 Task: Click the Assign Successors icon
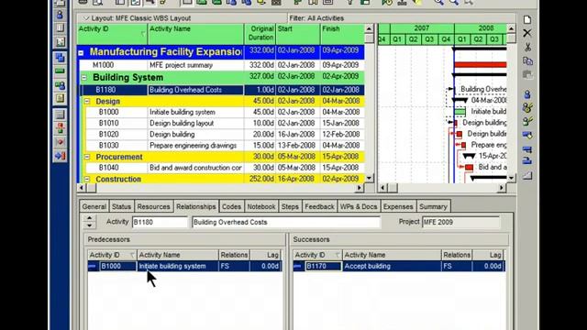click(527, 161)
